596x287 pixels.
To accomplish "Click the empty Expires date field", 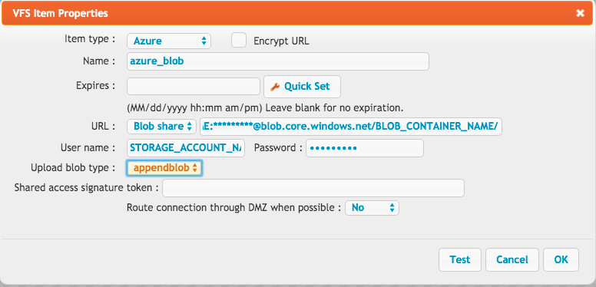I will point(194,86).
